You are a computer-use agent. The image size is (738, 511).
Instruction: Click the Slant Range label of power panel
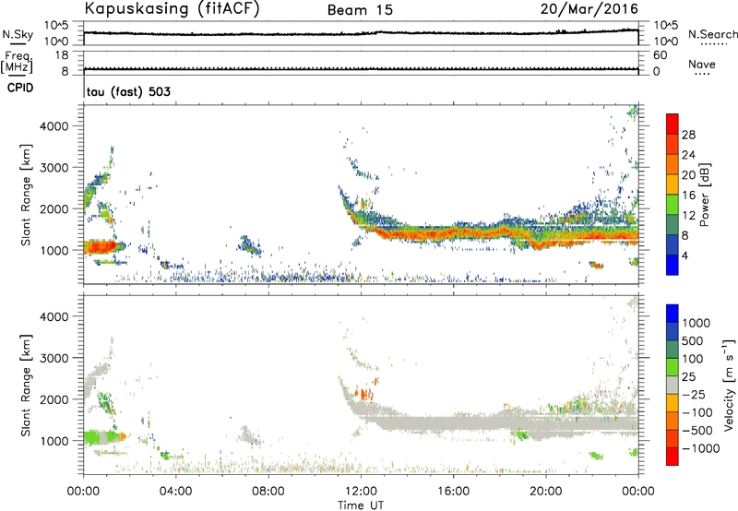[26, 195]
